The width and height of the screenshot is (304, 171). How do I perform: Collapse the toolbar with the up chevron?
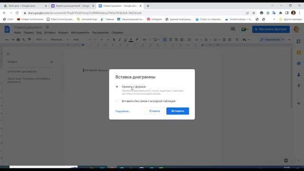click(289, 40)
